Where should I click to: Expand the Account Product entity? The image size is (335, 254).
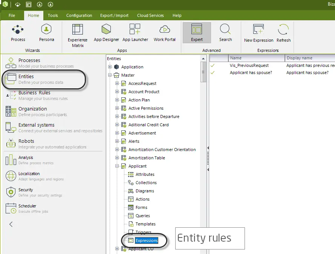117,92
